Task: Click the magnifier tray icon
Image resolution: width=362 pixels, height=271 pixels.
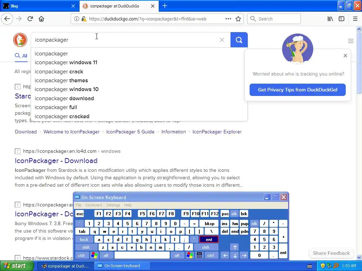Action: [336, 266]
